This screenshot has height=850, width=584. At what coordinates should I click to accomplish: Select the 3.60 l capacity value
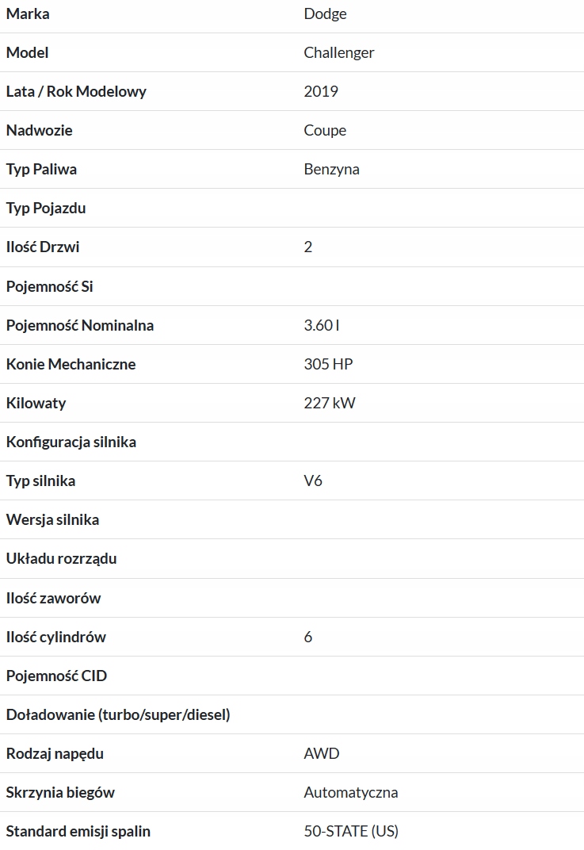(322, 325)
